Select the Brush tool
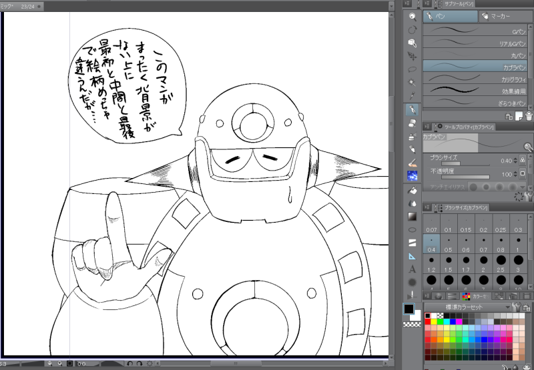The width and height of the screenshot is (534, 370). [x=413, y=149]
